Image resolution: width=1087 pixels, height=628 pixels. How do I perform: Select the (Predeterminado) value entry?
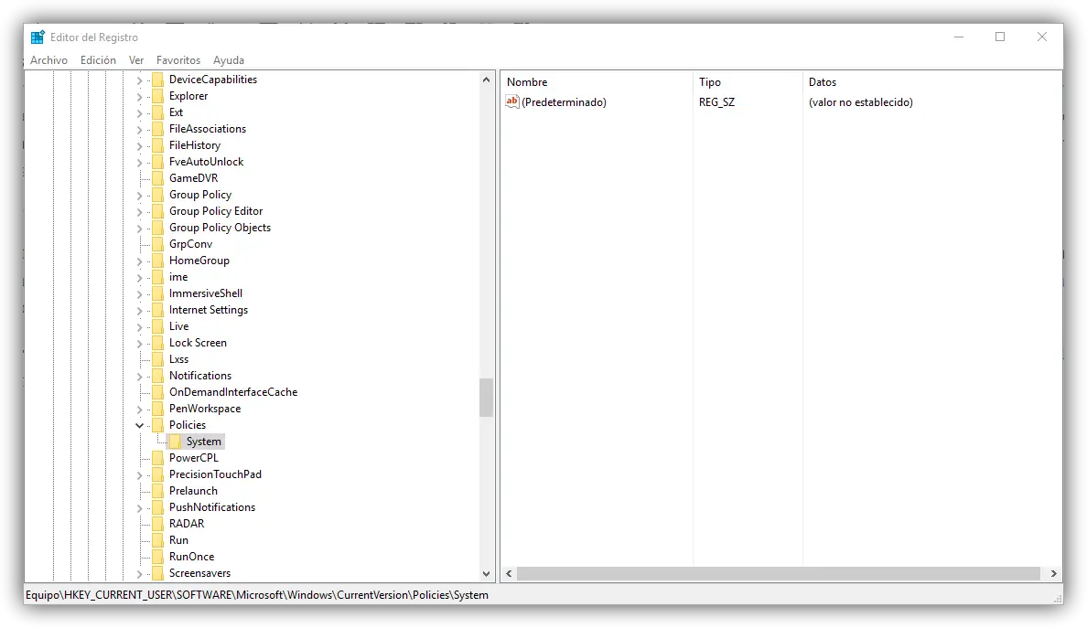click(x=562, y=101)
